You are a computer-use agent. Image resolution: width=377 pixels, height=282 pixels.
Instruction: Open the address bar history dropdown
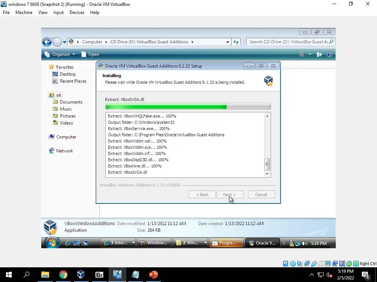[228, 42]
